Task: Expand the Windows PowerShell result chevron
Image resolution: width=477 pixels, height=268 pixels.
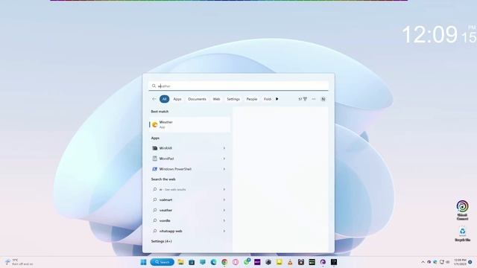Action: [224, 169]
